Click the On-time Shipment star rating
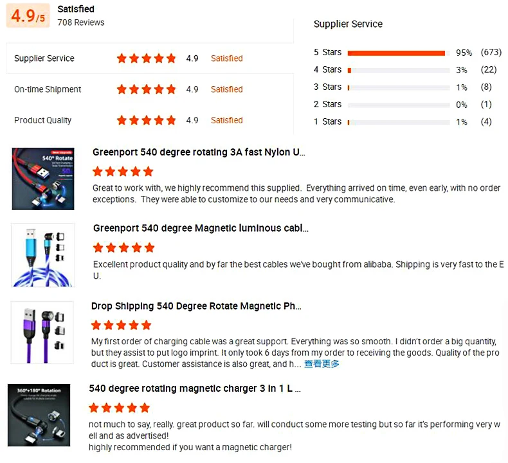 [x=147, y=89]
